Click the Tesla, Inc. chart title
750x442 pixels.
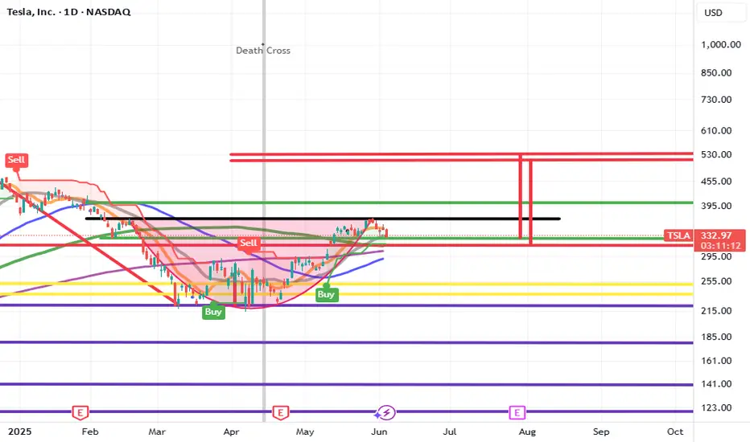pos(68,12)
